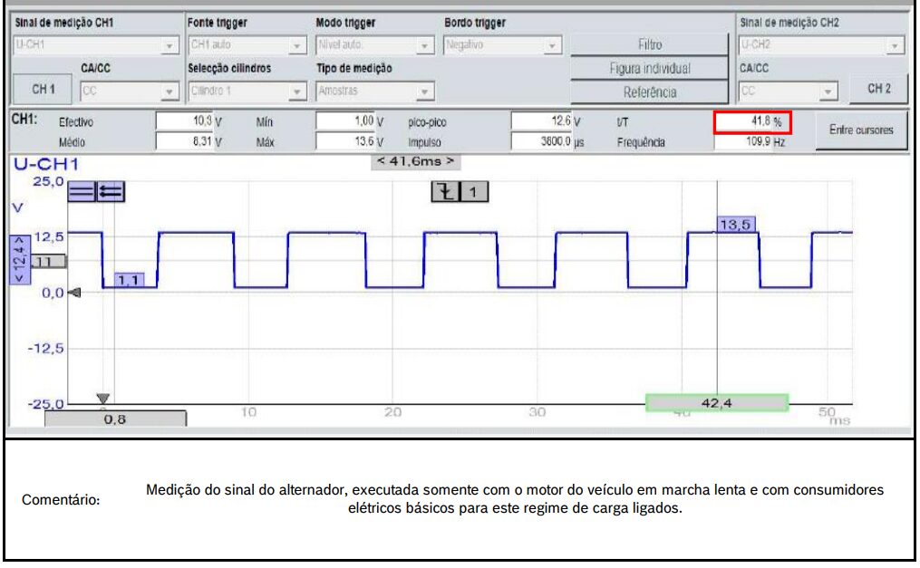Click the gray triangle trigger time marker
Screen dimensions: 920x568
tap(102, 398)
